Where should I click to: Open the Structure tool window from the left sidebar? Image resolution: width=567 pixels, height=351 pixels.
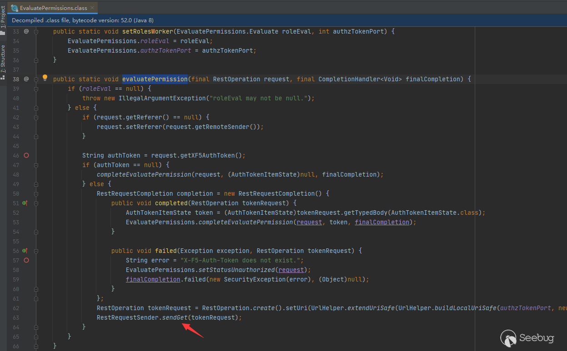(x=3, y=60)
